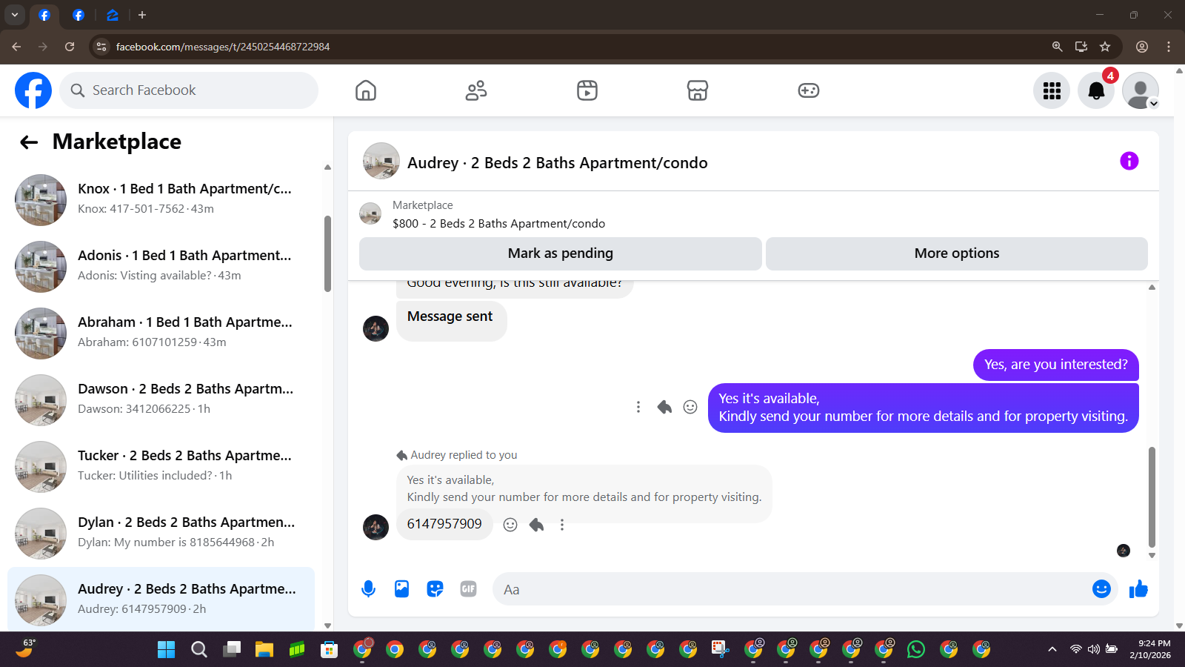Image resolution: width=1185 pixels, height=667 pixels.
Task: Click the More options button
Action: [957, 253]
